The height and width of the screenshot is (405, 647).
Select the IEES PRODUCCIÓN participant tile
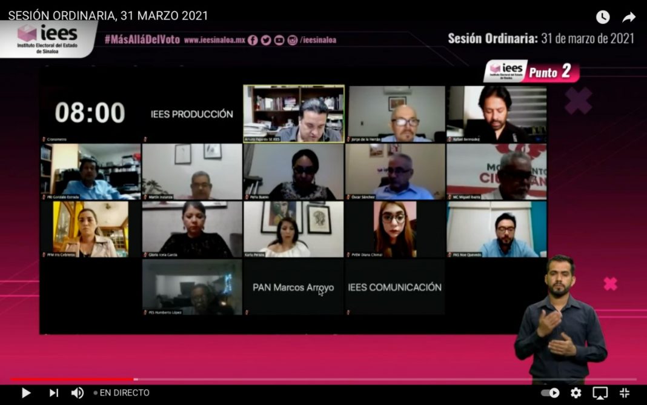tap(192, 113)
